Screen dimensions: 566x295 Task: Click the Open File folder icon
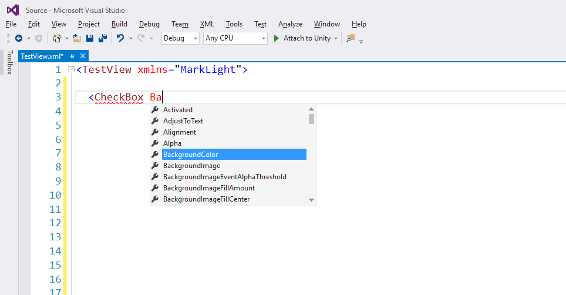(x=76, y=38)
